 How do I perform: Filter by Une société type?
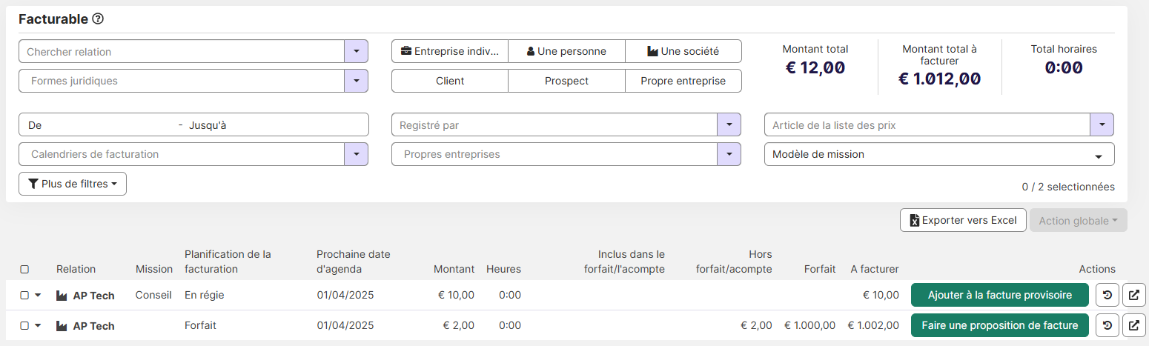pos(683,51)
